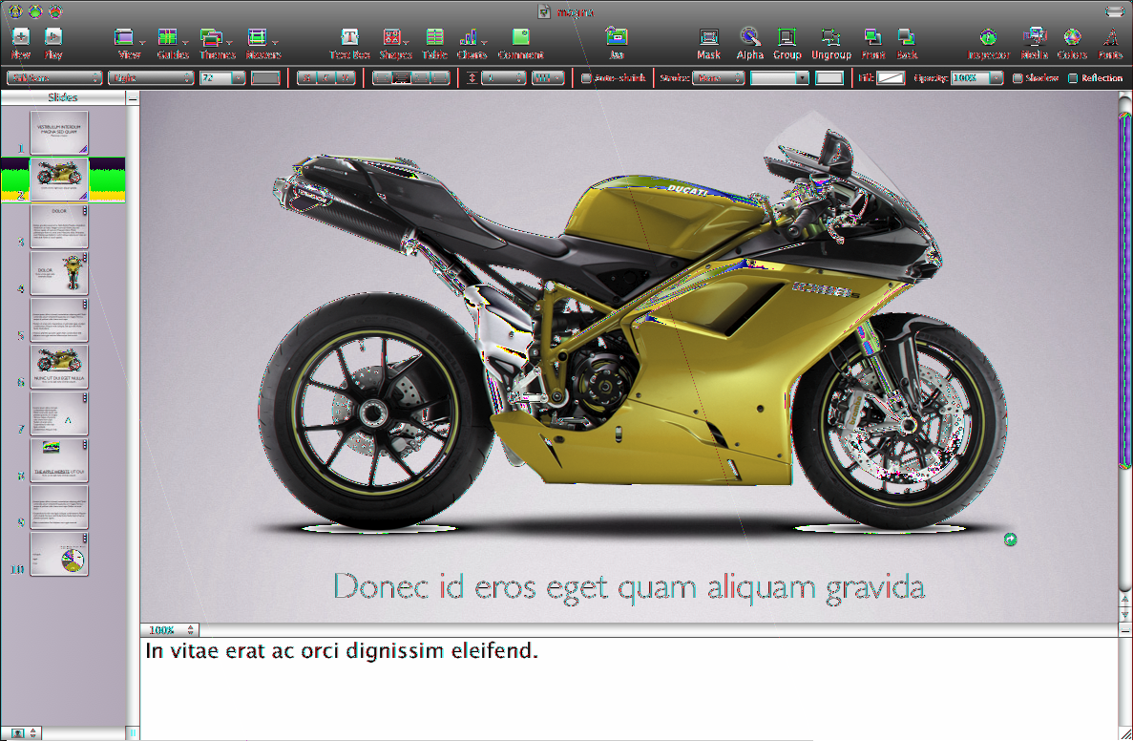Center-align the text
1133x741 pixels.
click(401, 78)
